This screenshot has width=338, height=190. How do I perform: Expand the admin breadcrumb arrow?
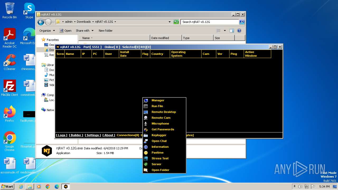tap(74, 22)
